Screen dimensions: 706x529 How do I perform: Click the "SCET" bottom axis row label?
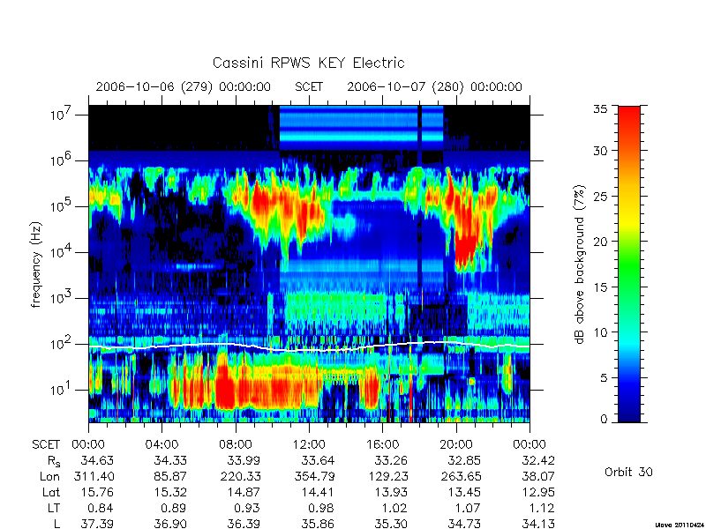click(x=46, y=444)
